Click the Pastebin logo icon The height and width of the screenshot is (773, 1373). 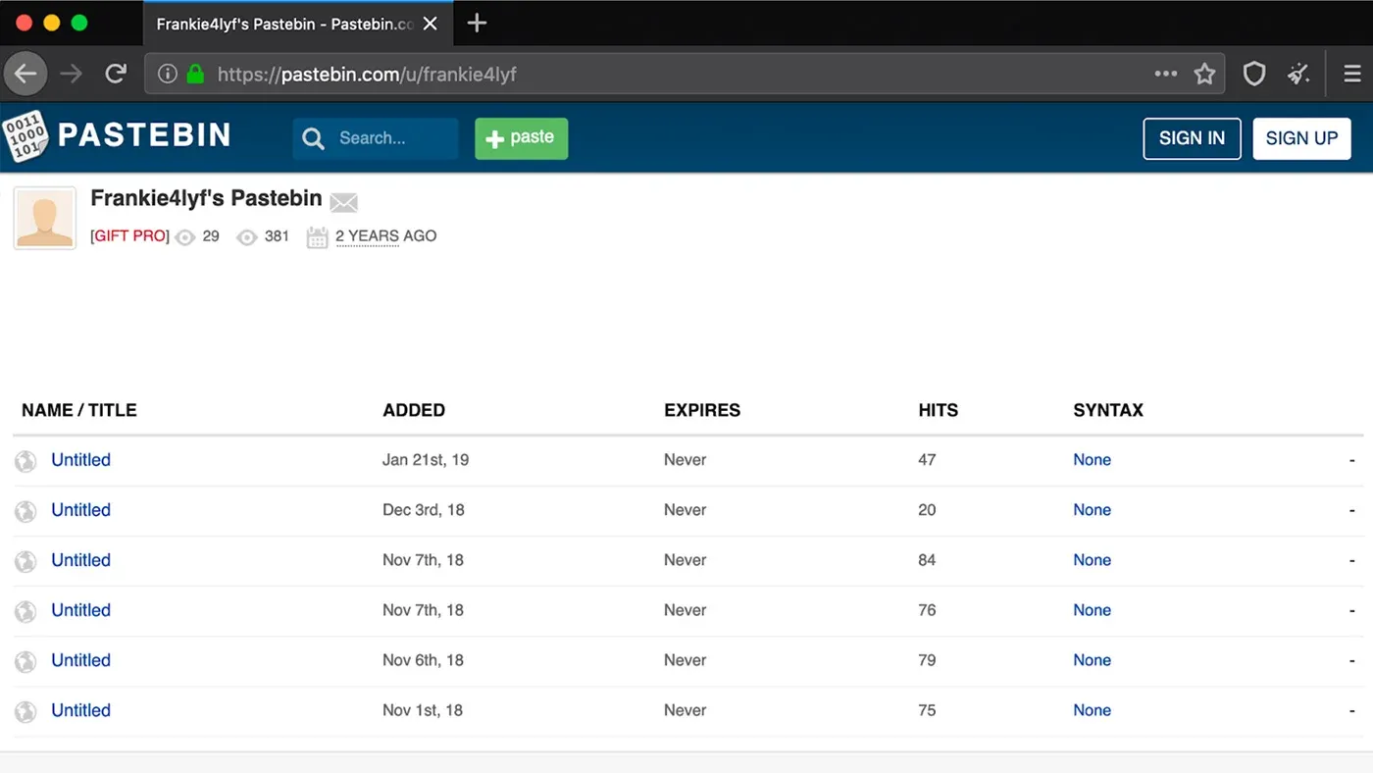click(25, 136)
